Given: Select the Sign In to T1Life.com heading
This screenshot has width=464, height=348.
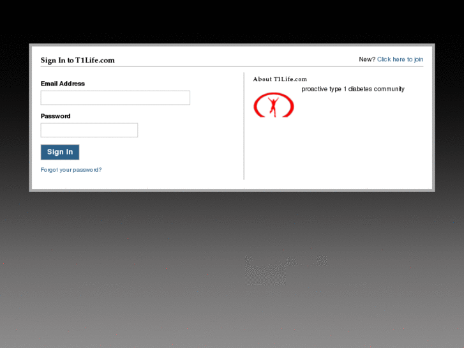Looking at the screenshot, I should click(77, 60).
